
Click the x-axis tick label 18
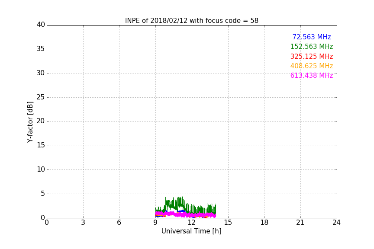coord(264,223)
